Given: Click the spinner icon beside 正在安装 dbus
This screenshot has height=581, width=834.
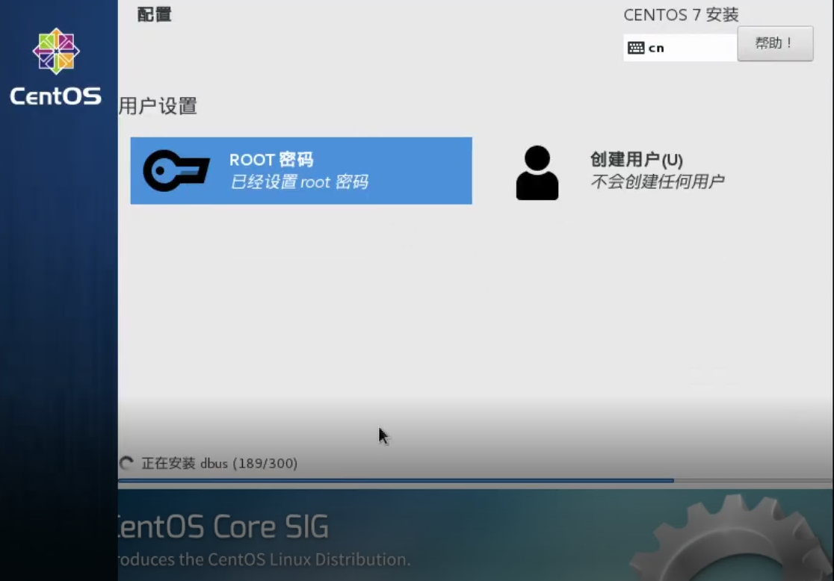Looking at the screenshot, I should coord(126,463).
